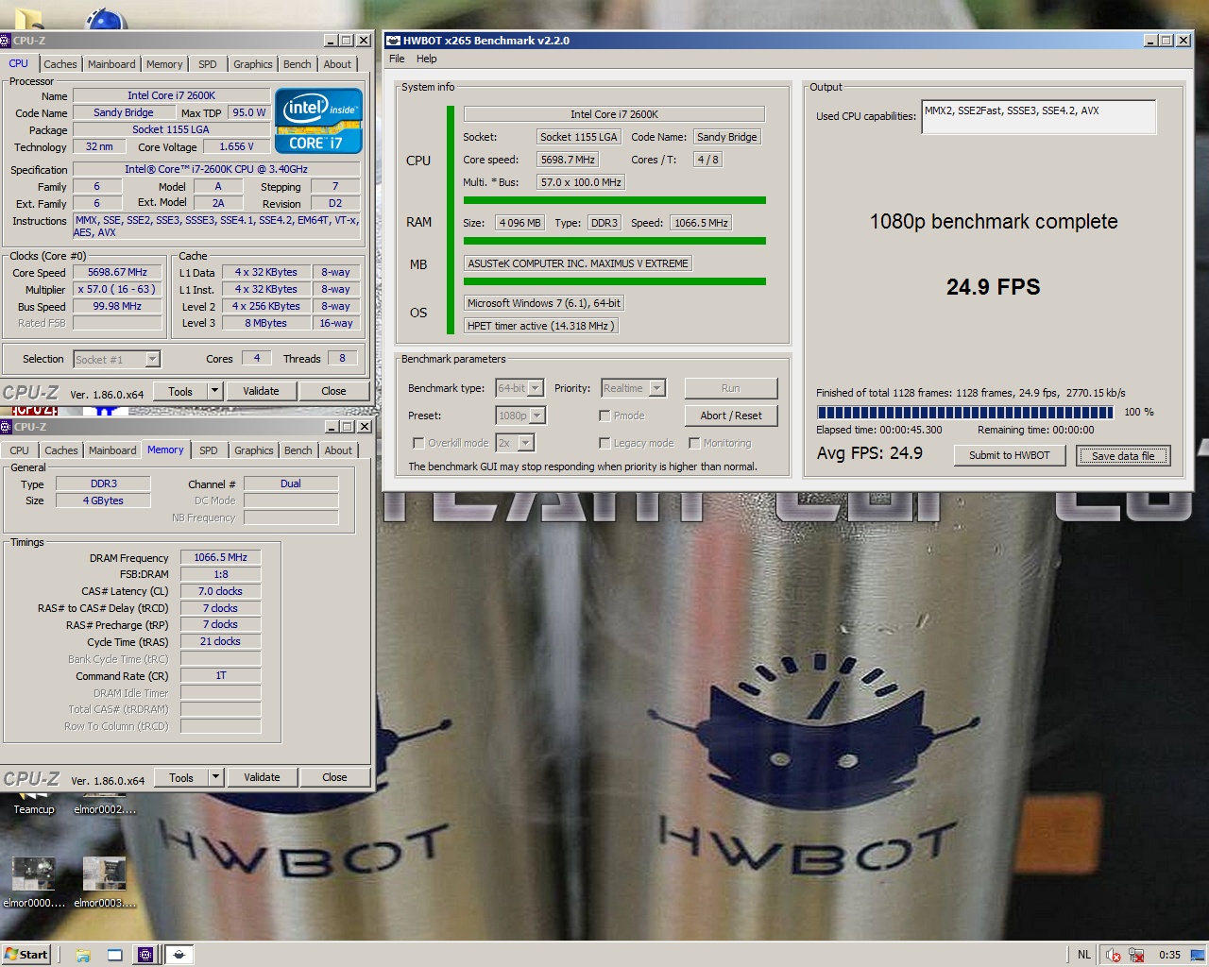This screenshot has height=967, width=1209.
Task: Toggle the Pmode checkbox
Action: pos(604,416)
